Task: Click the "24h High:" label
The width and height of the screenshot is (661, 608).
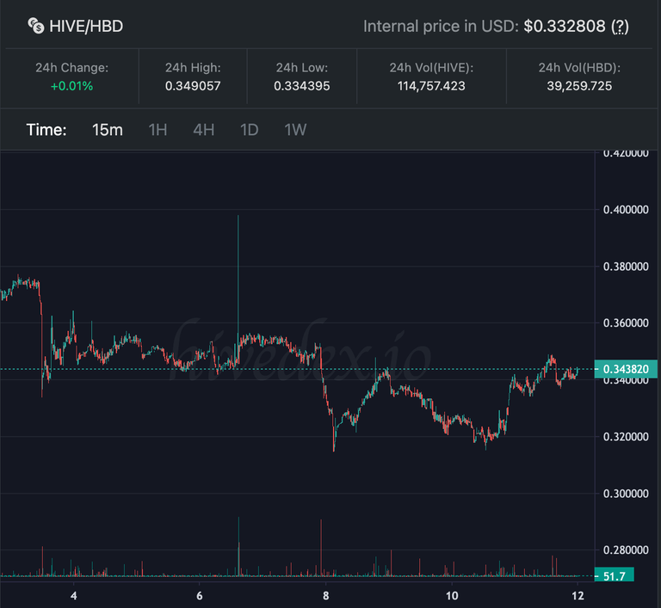Action: [193, 68]
